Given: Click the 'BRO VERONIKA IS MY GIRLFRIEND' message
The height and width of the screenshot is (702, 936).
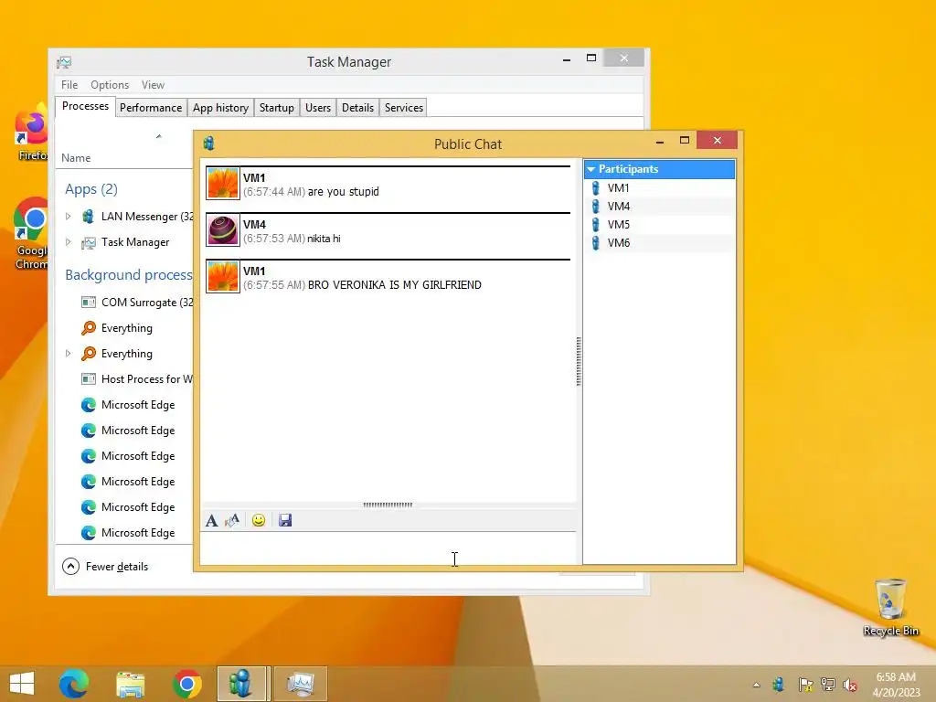Looking at the screenshot, I should [395, 285].
